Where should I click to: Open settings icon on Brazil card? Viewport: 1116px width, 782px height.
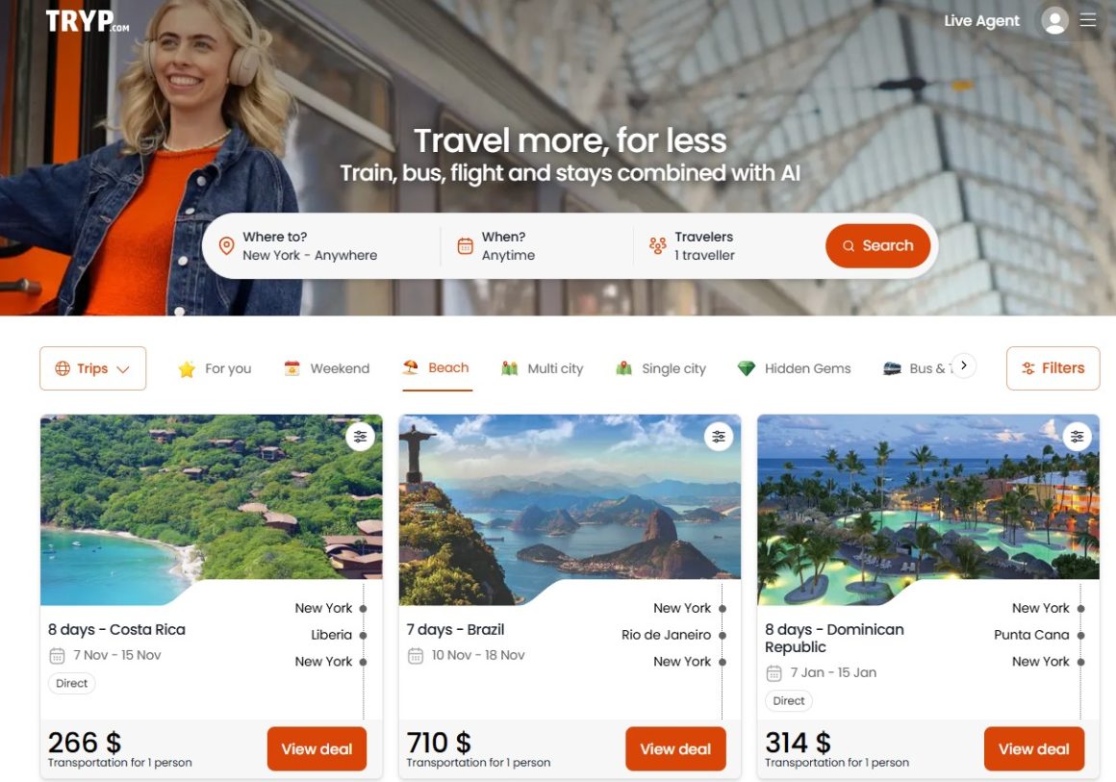[x=719, y=436]
